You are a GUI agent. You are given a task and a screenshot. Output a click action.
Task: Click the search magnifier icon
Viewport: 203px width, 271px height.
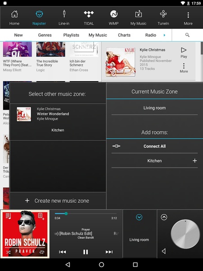pyautogui.click(x=187, y=35)
